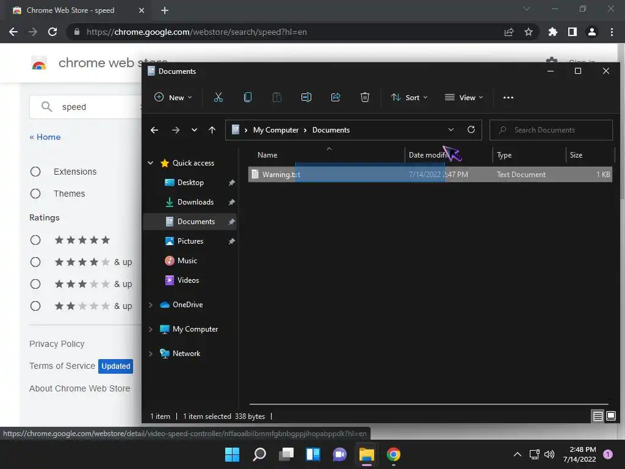Image resolution: width=625 pixels, height=469 pixels.
Task: Open the Privacy Policy link
Action: click(57, 344)
